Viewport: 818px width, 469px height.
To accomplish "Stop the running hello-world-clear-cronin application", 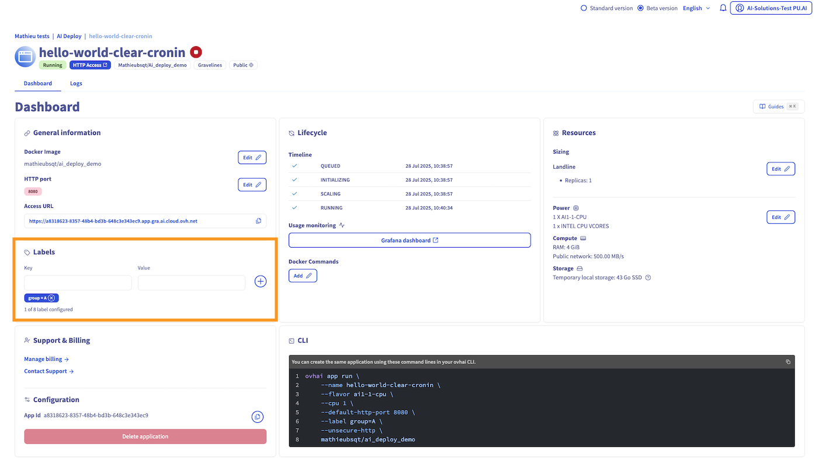I will pyautogui.click(x=196, y=51).
